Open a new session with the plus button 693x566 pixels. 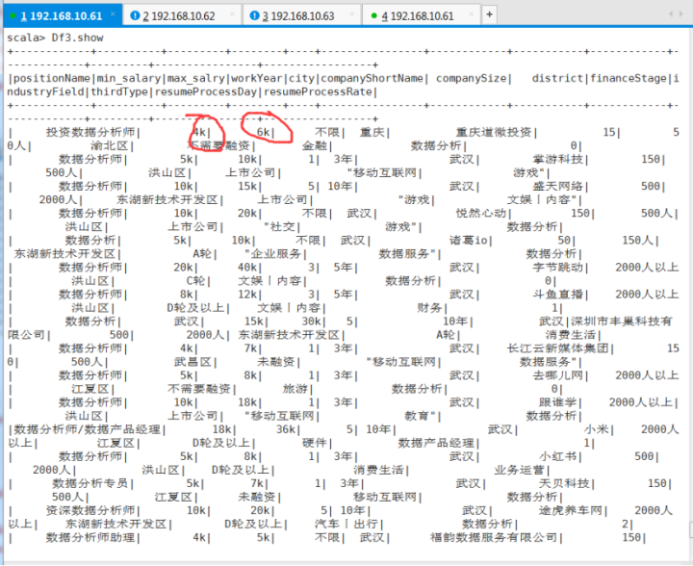click(x=489, y=14)
